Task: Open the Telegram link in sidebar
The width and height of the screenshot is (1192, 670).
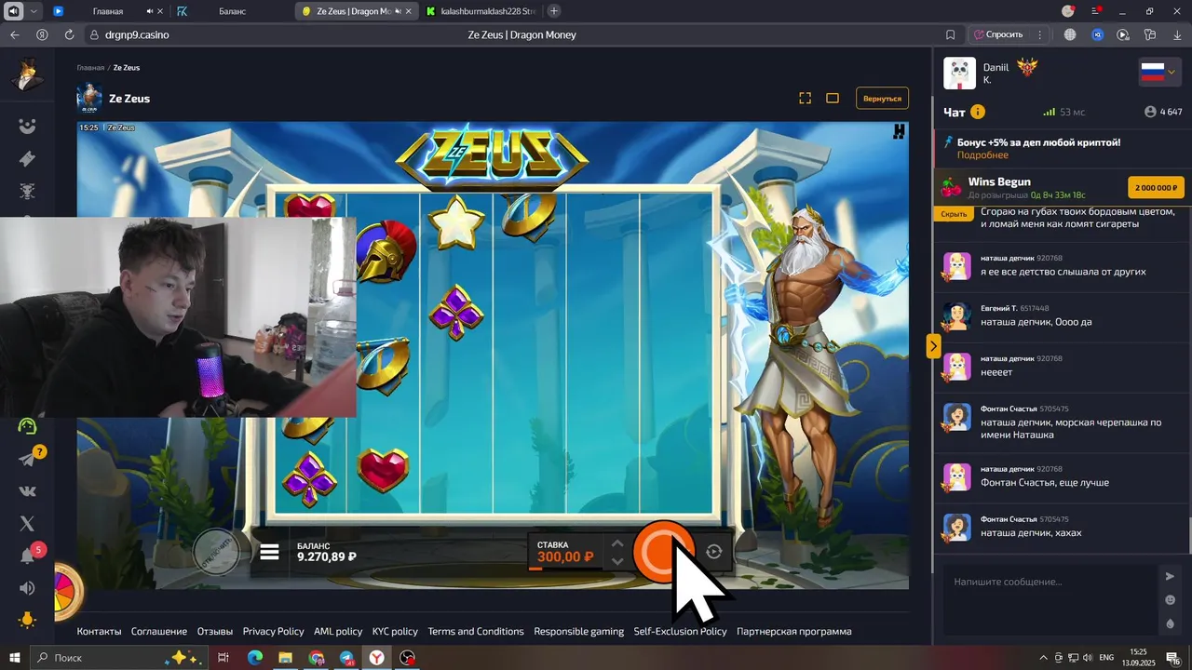Action: (x=27, y=459)
